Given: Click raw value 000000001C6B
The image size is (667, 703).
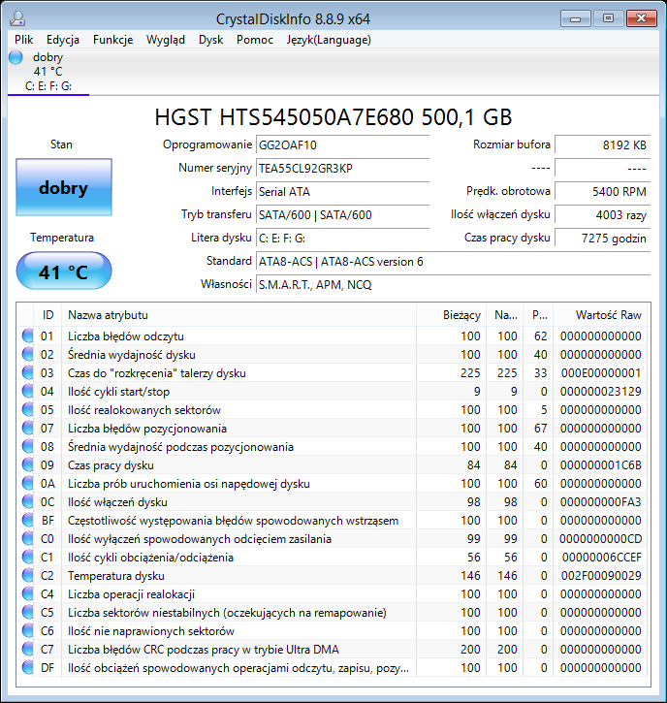Looking at the screenshot, I should 601,465.
